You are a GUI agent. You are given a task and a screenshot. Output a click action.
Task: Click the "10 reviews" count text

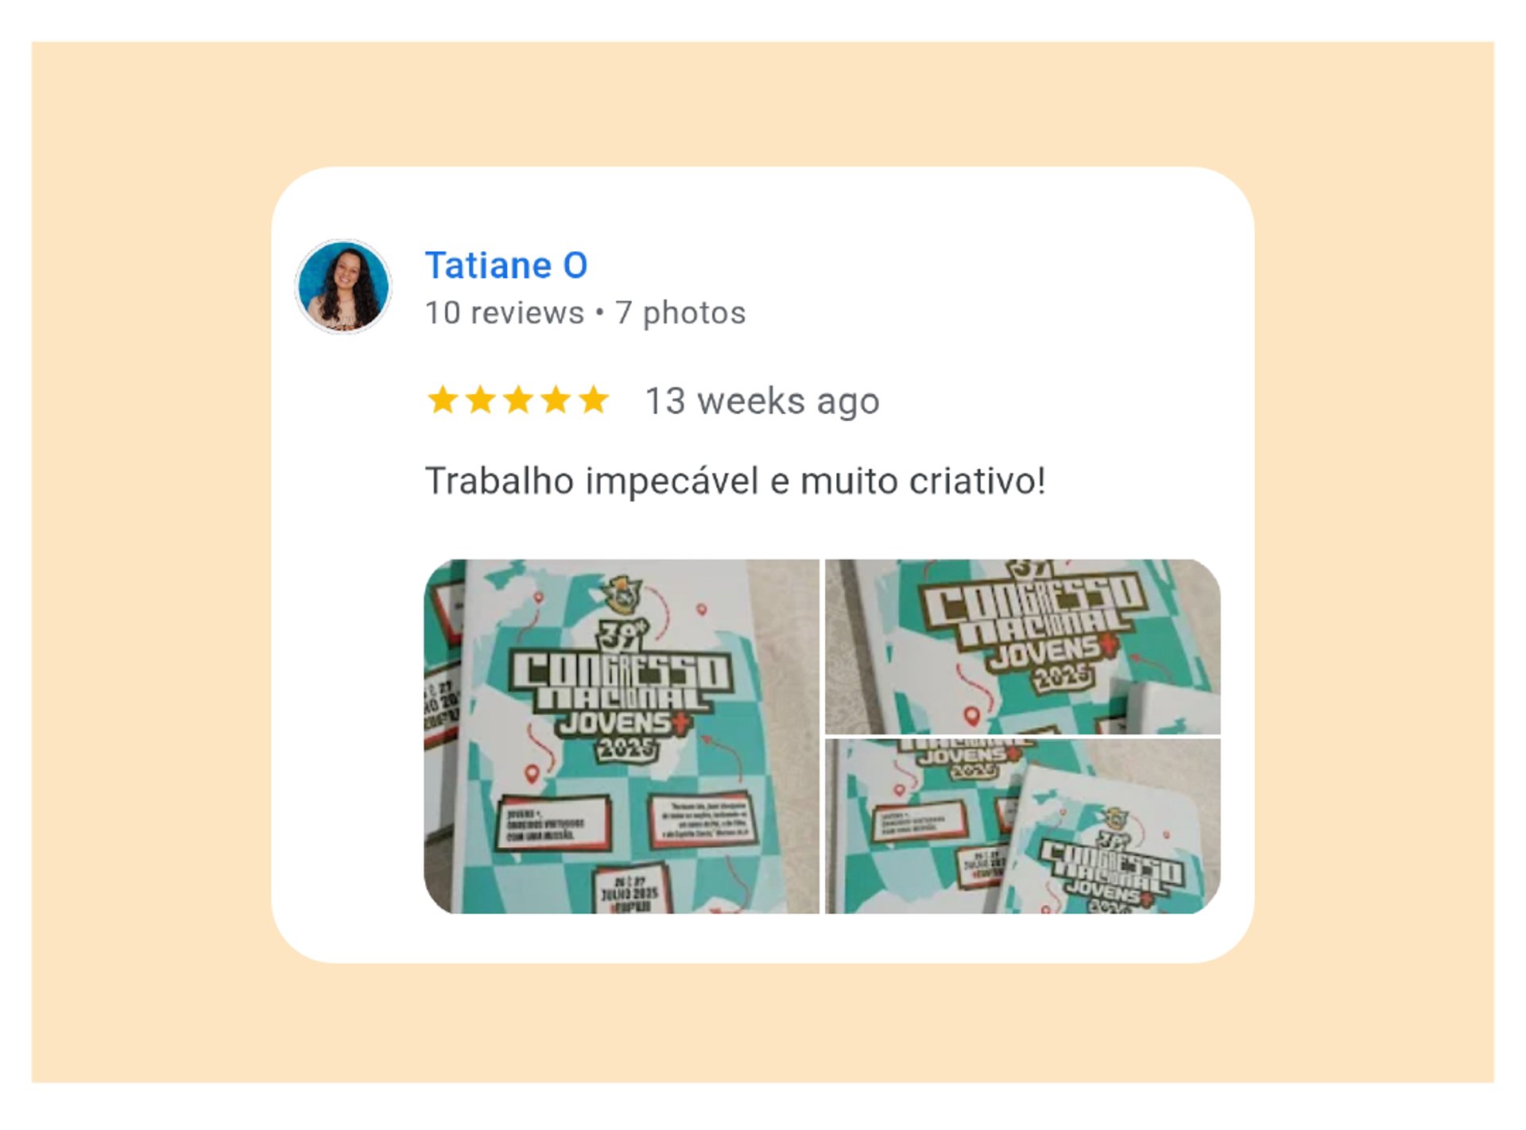tap(505, 313)
